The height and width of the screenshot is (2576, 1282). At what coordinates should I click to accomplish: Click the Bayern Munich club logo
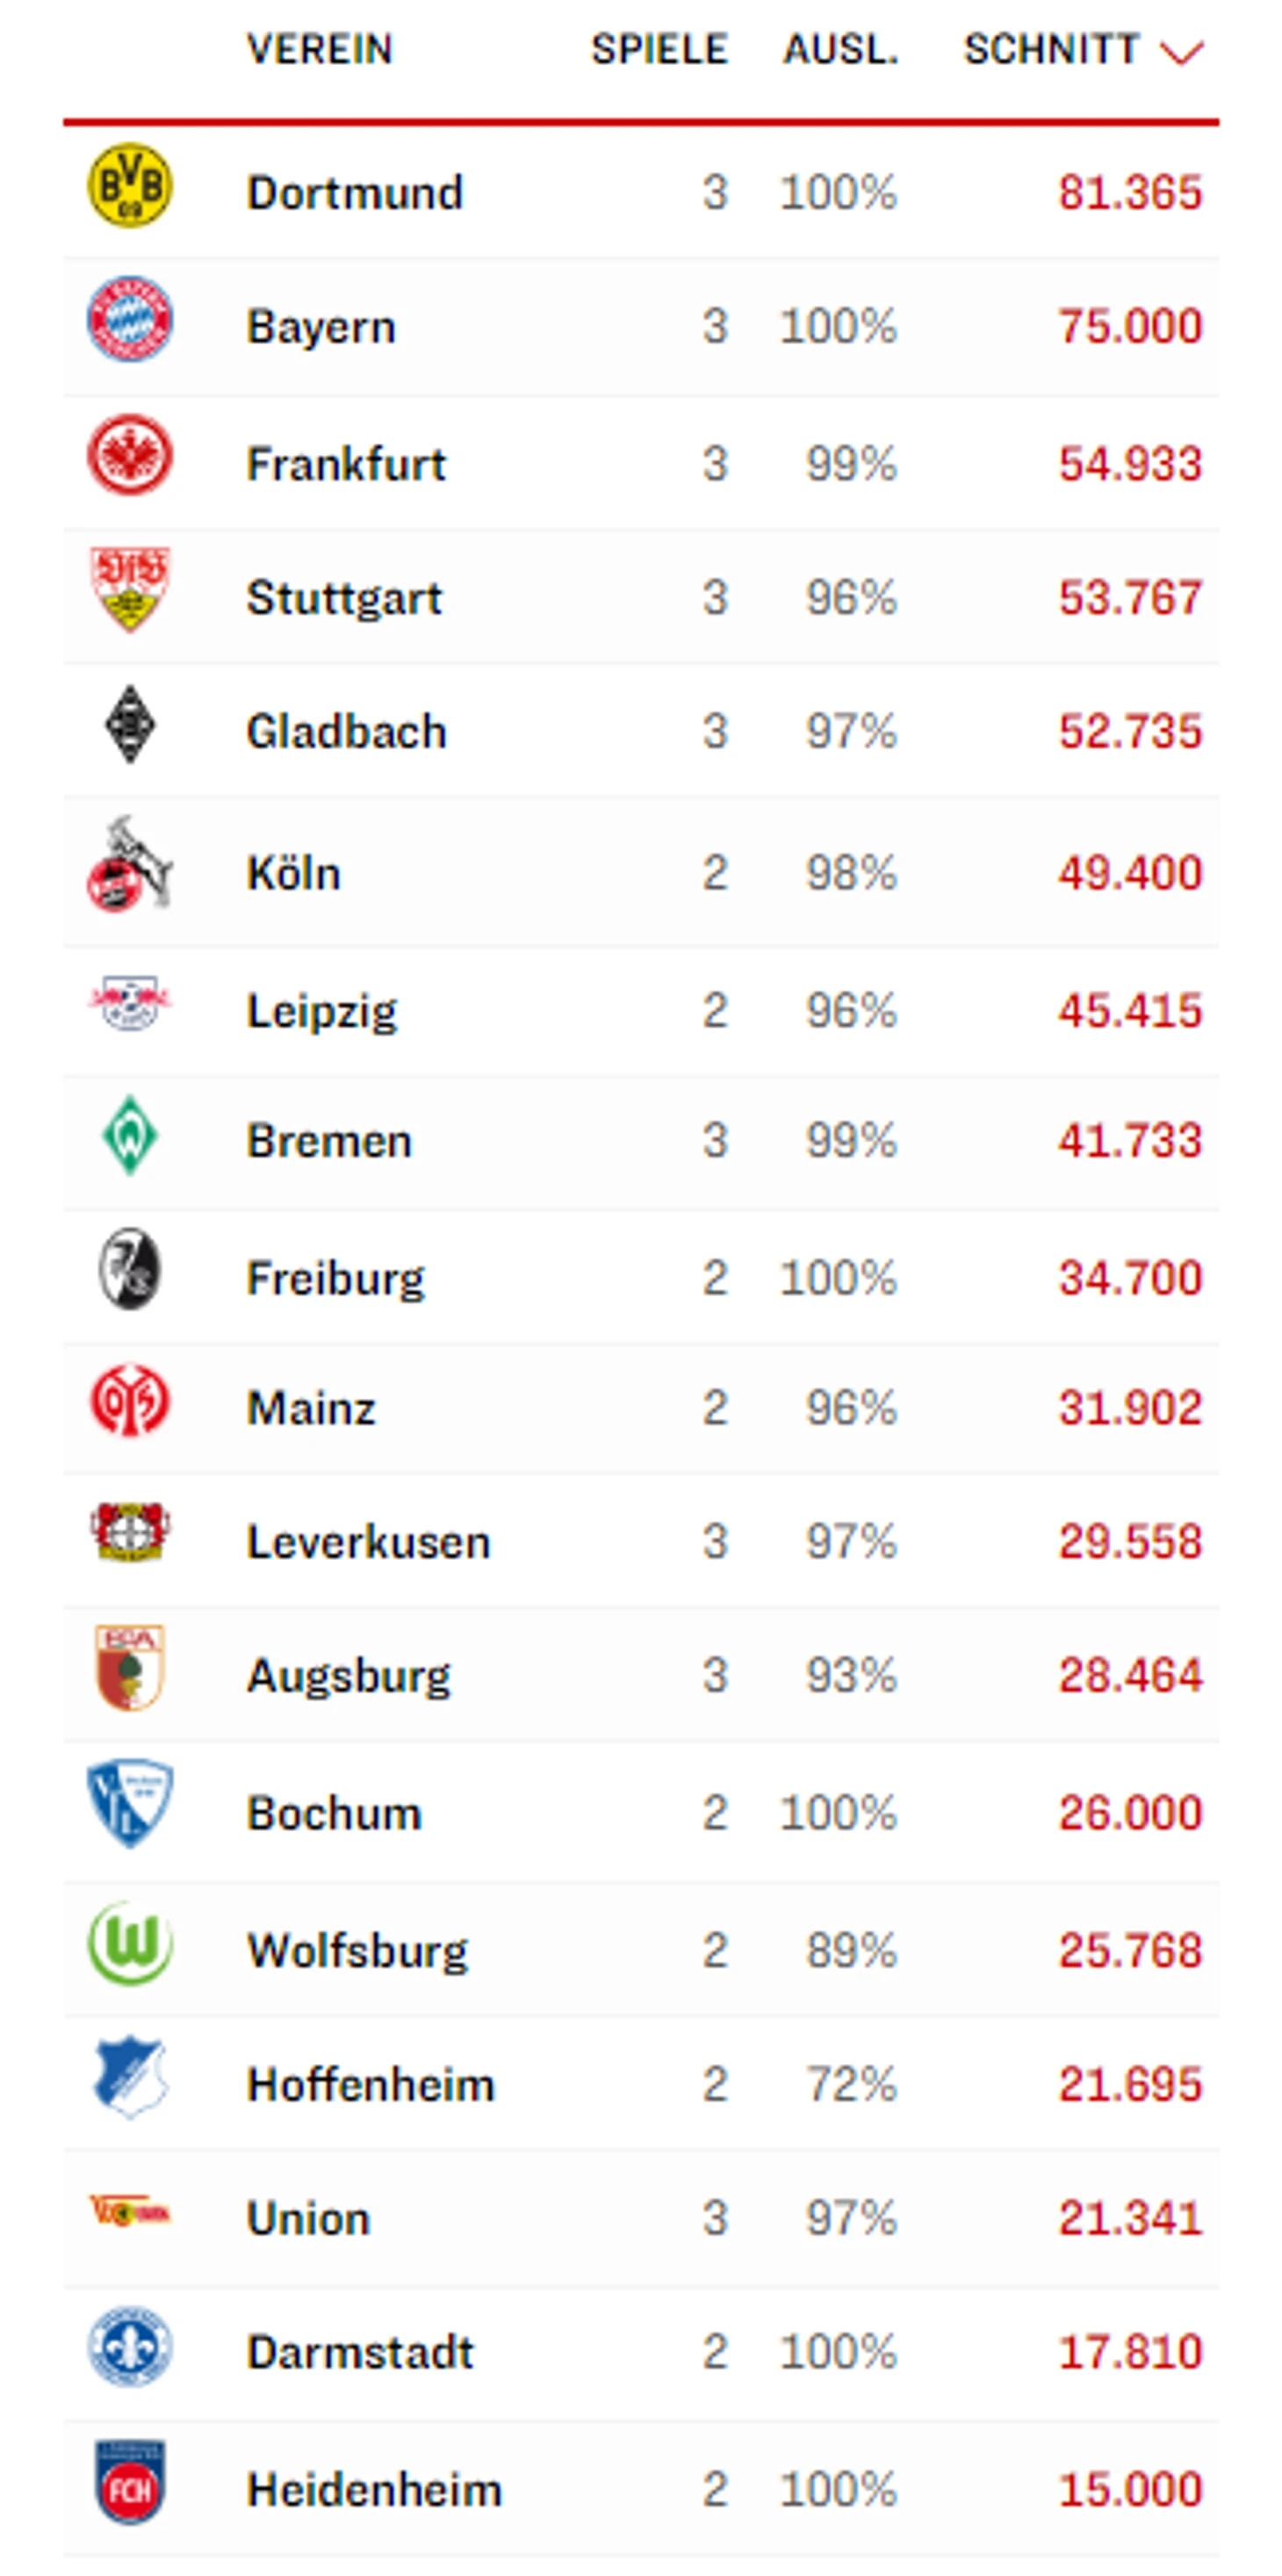point(130,319)
